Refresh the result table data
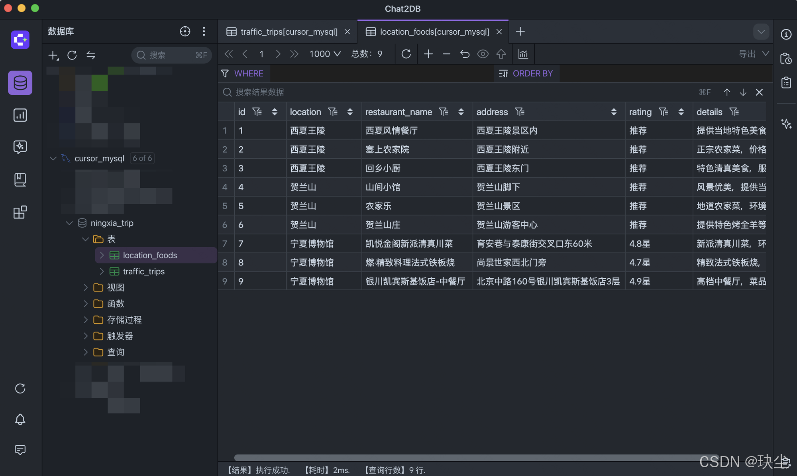The image size is (797, 476). click(x=406, y=54)
